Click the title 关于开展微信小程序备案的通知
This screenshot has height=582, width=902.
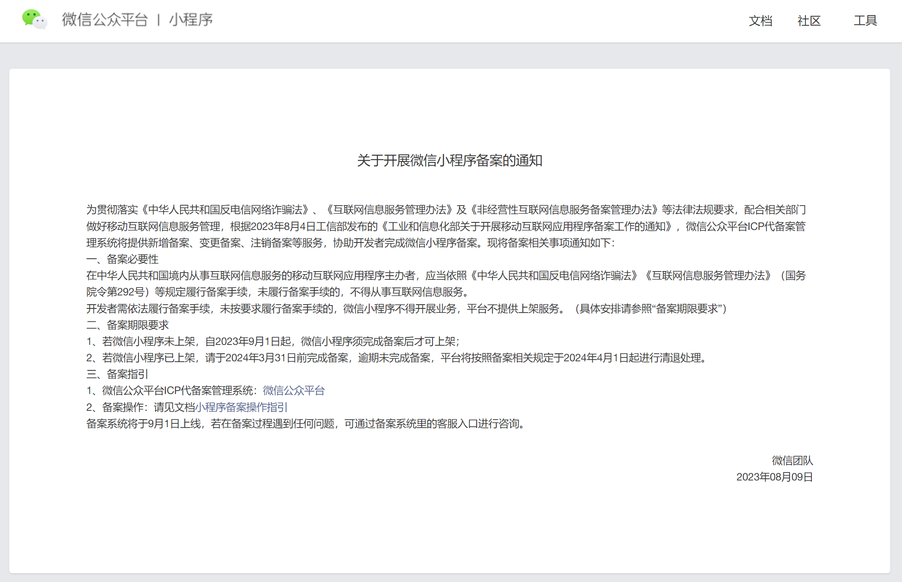450,161
